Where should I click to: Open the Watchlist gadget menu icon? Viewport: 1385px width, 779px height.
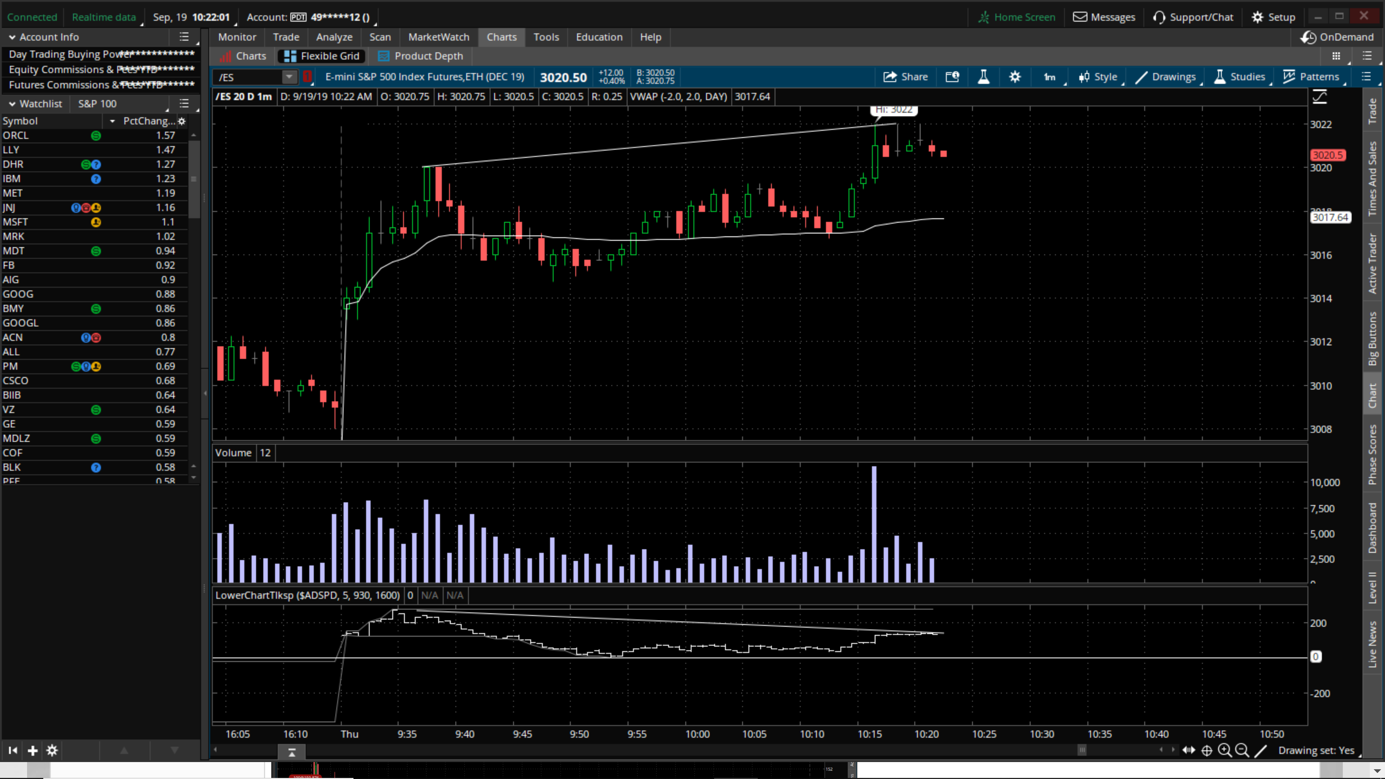[184, 103]
